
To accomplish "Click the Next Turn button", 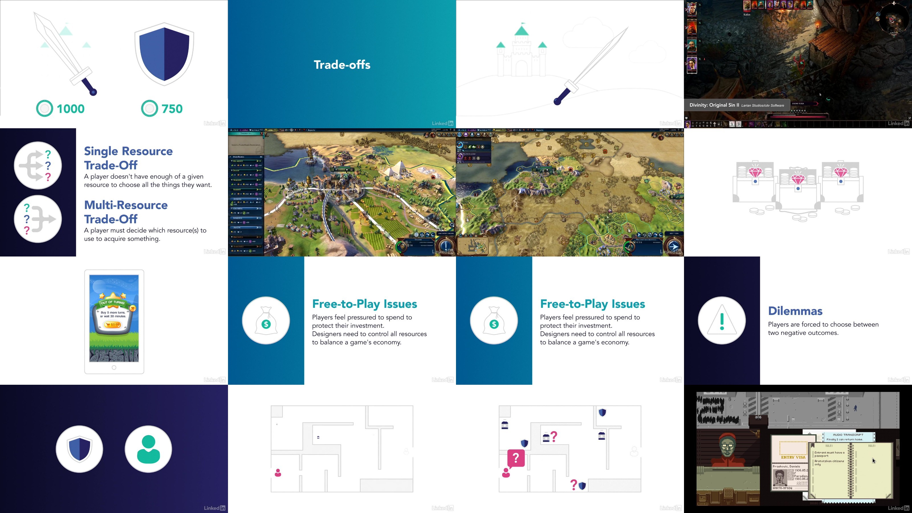I will point(674,233).
